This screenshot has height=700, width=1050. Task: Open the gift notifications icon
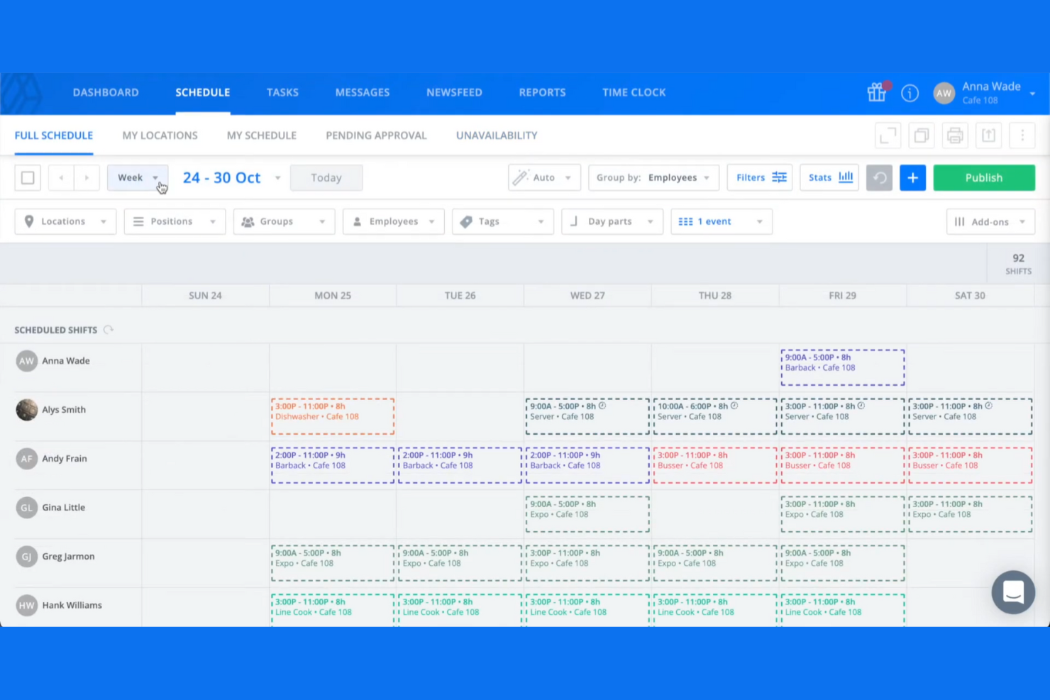[876, 92]
